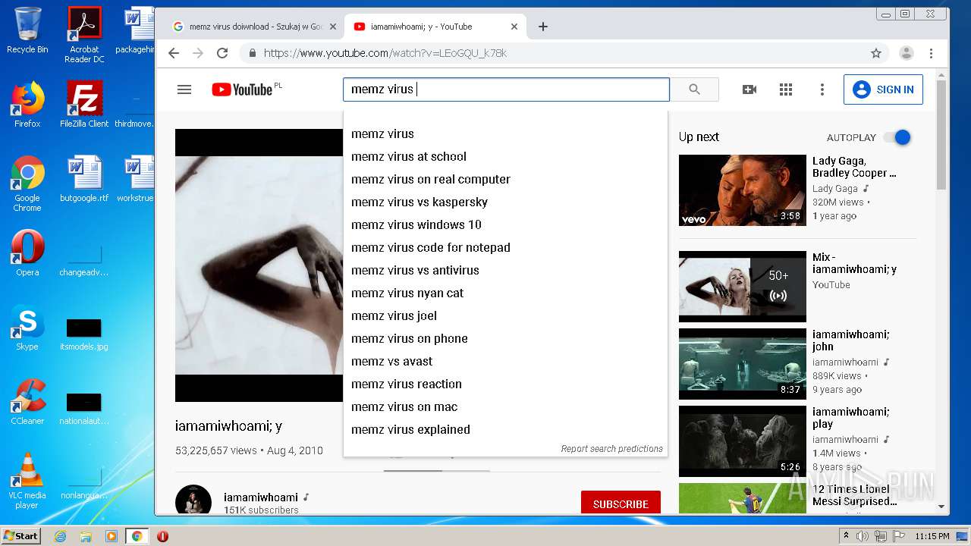The width and height of the screenshot is (971, 546).
Task: Click the Opera taskbar icon
Action: tap(162, 536)
